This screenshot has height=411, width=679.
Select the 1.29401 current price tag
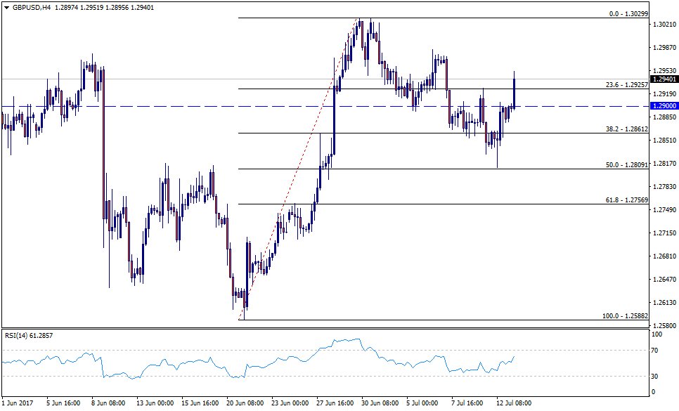point(664,79)
